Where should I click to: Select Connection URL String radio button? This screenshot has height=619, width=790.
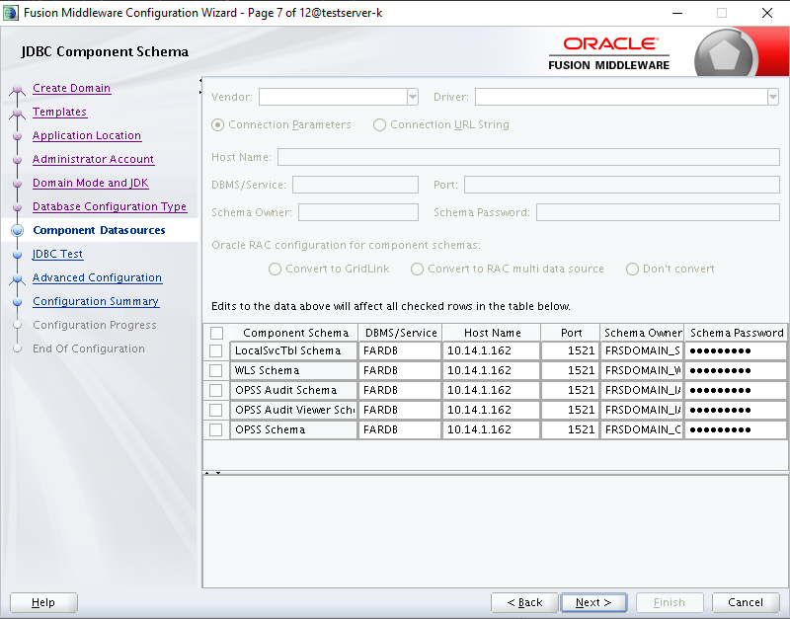coord(379,125)
